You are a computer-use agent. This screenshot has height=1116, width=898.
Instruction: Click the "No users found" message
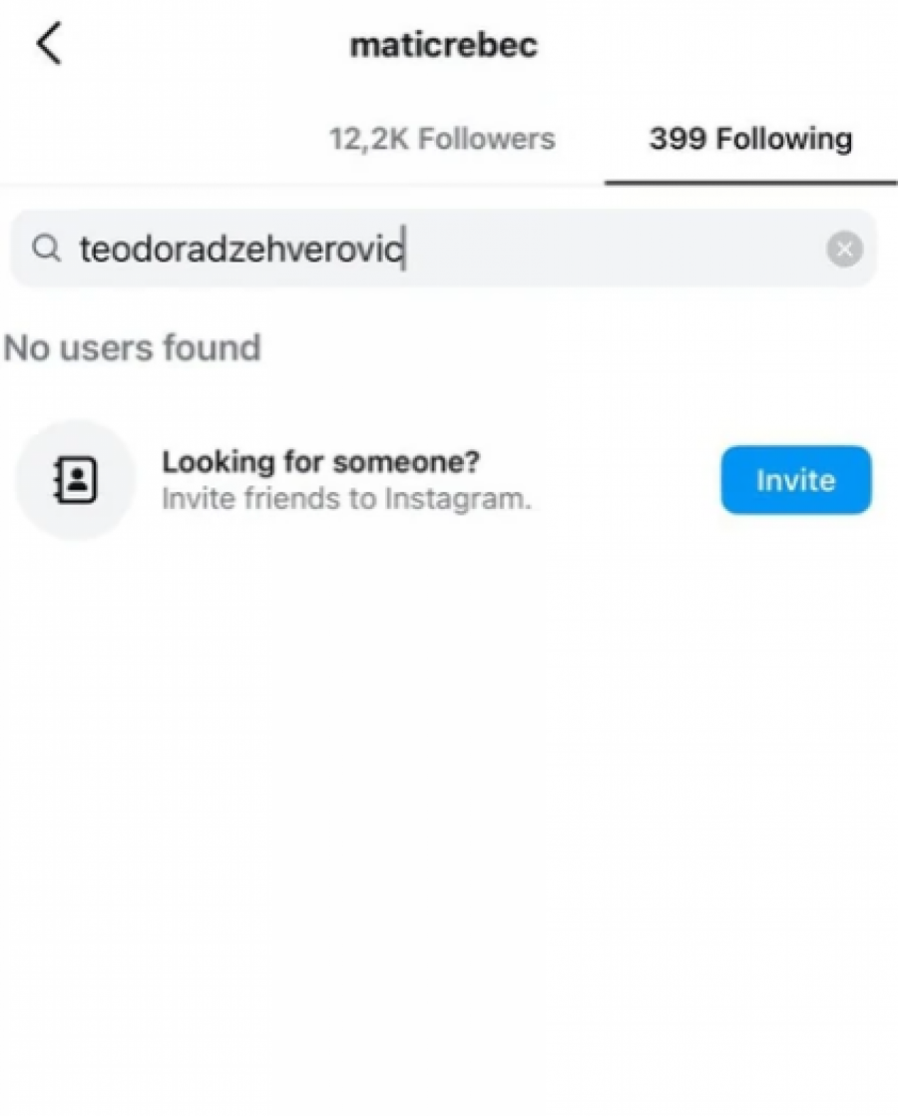(x=132, y=347)
